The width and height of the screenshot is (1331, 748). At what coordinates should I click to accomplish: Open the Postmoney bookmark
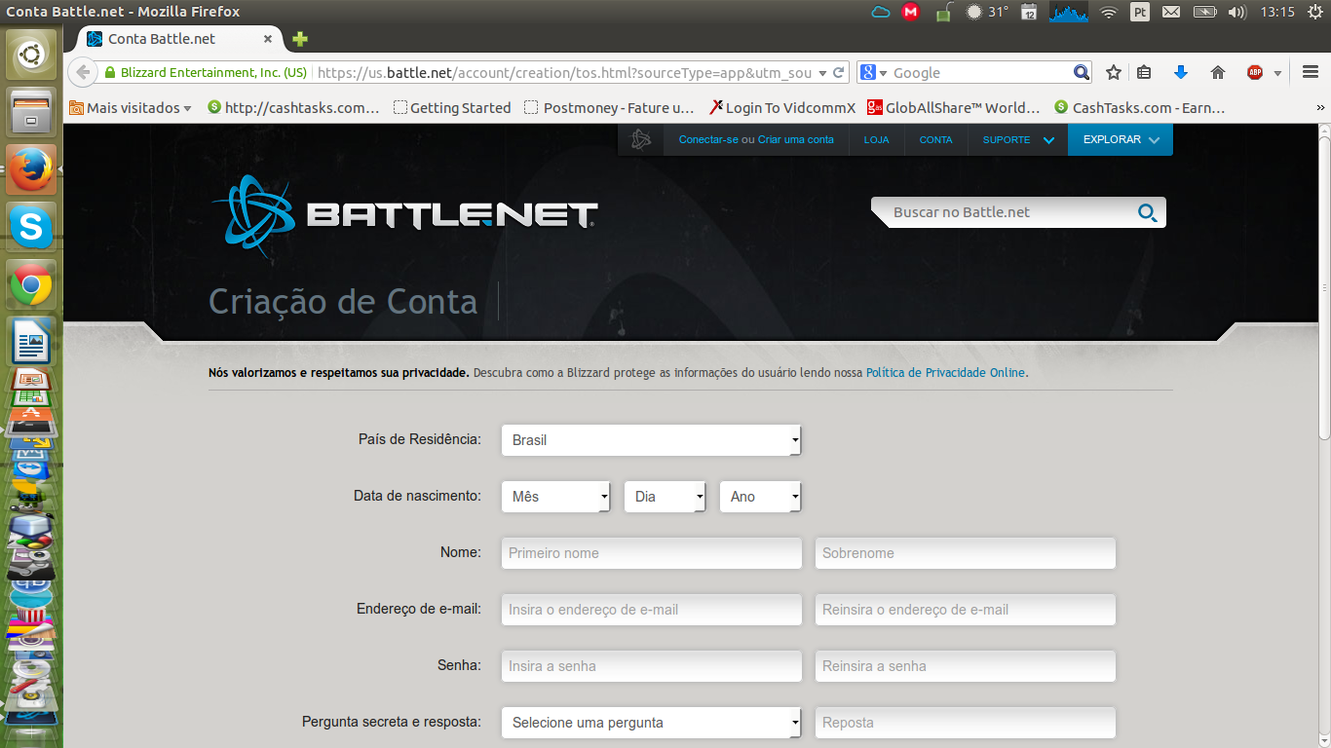point(610,108)
